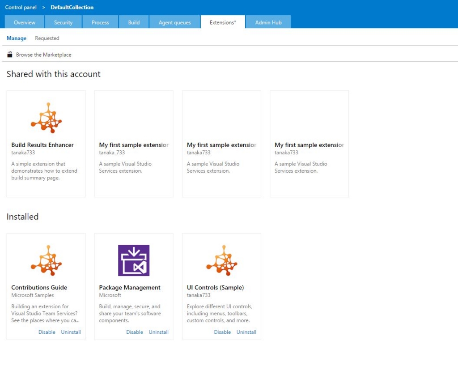Image resolution: width=458 pixels, height=370 pixels.
Task: Open the Process tab
Action: click(x=100, y=22)
